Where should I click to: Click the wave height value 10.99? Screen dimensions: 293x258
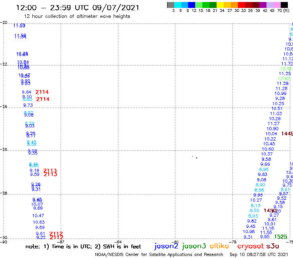[x=280, y=93]
